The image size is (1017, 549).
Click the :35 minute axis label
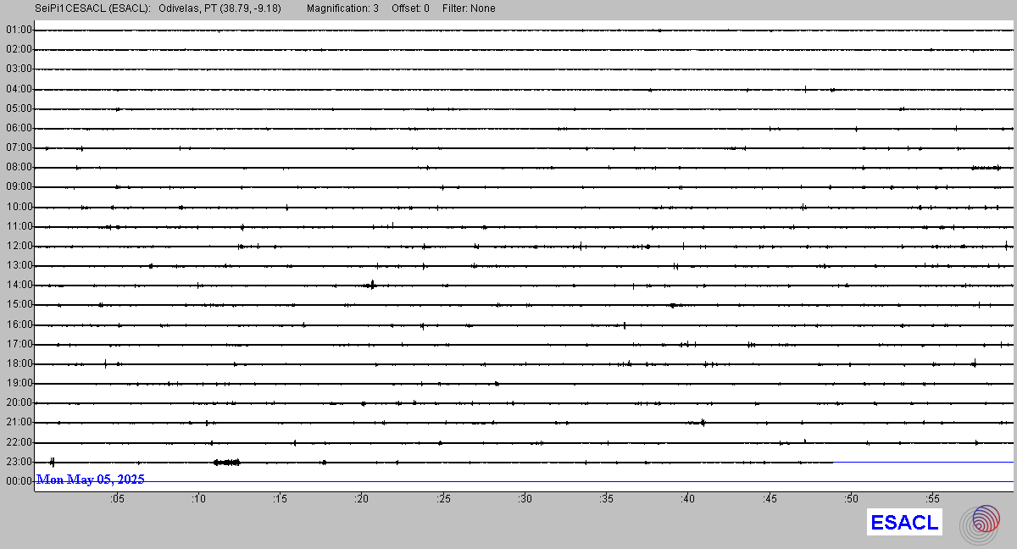point(606,499)
